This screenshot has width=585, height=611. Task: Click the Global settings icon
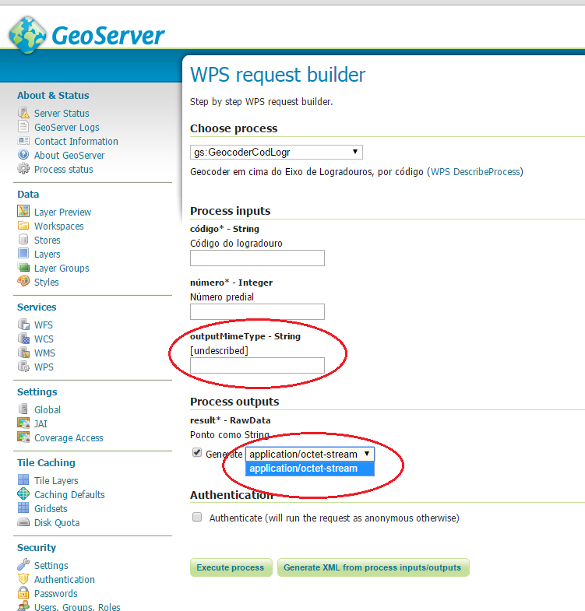[23, 409]
